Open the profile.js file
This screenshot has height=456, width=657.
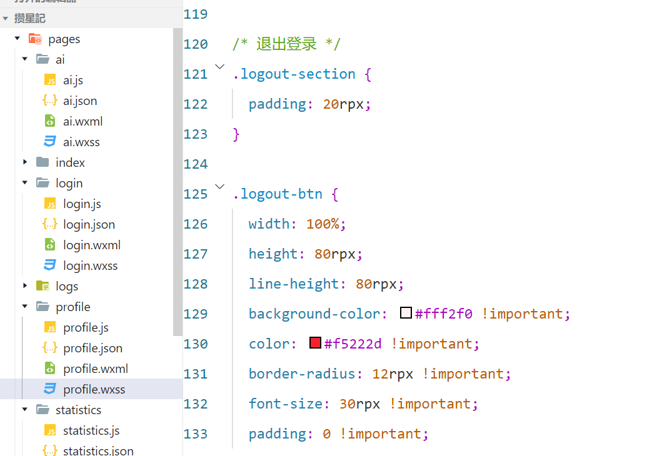[x=86, y=327]
